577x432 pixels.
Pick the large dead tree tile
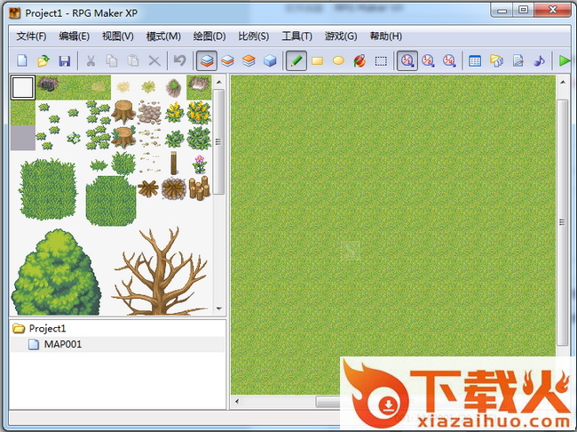tap(161, 271)
